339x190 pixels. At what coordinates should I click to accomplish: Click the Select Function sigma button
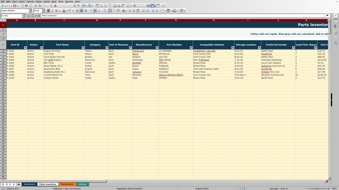point(33,16)
